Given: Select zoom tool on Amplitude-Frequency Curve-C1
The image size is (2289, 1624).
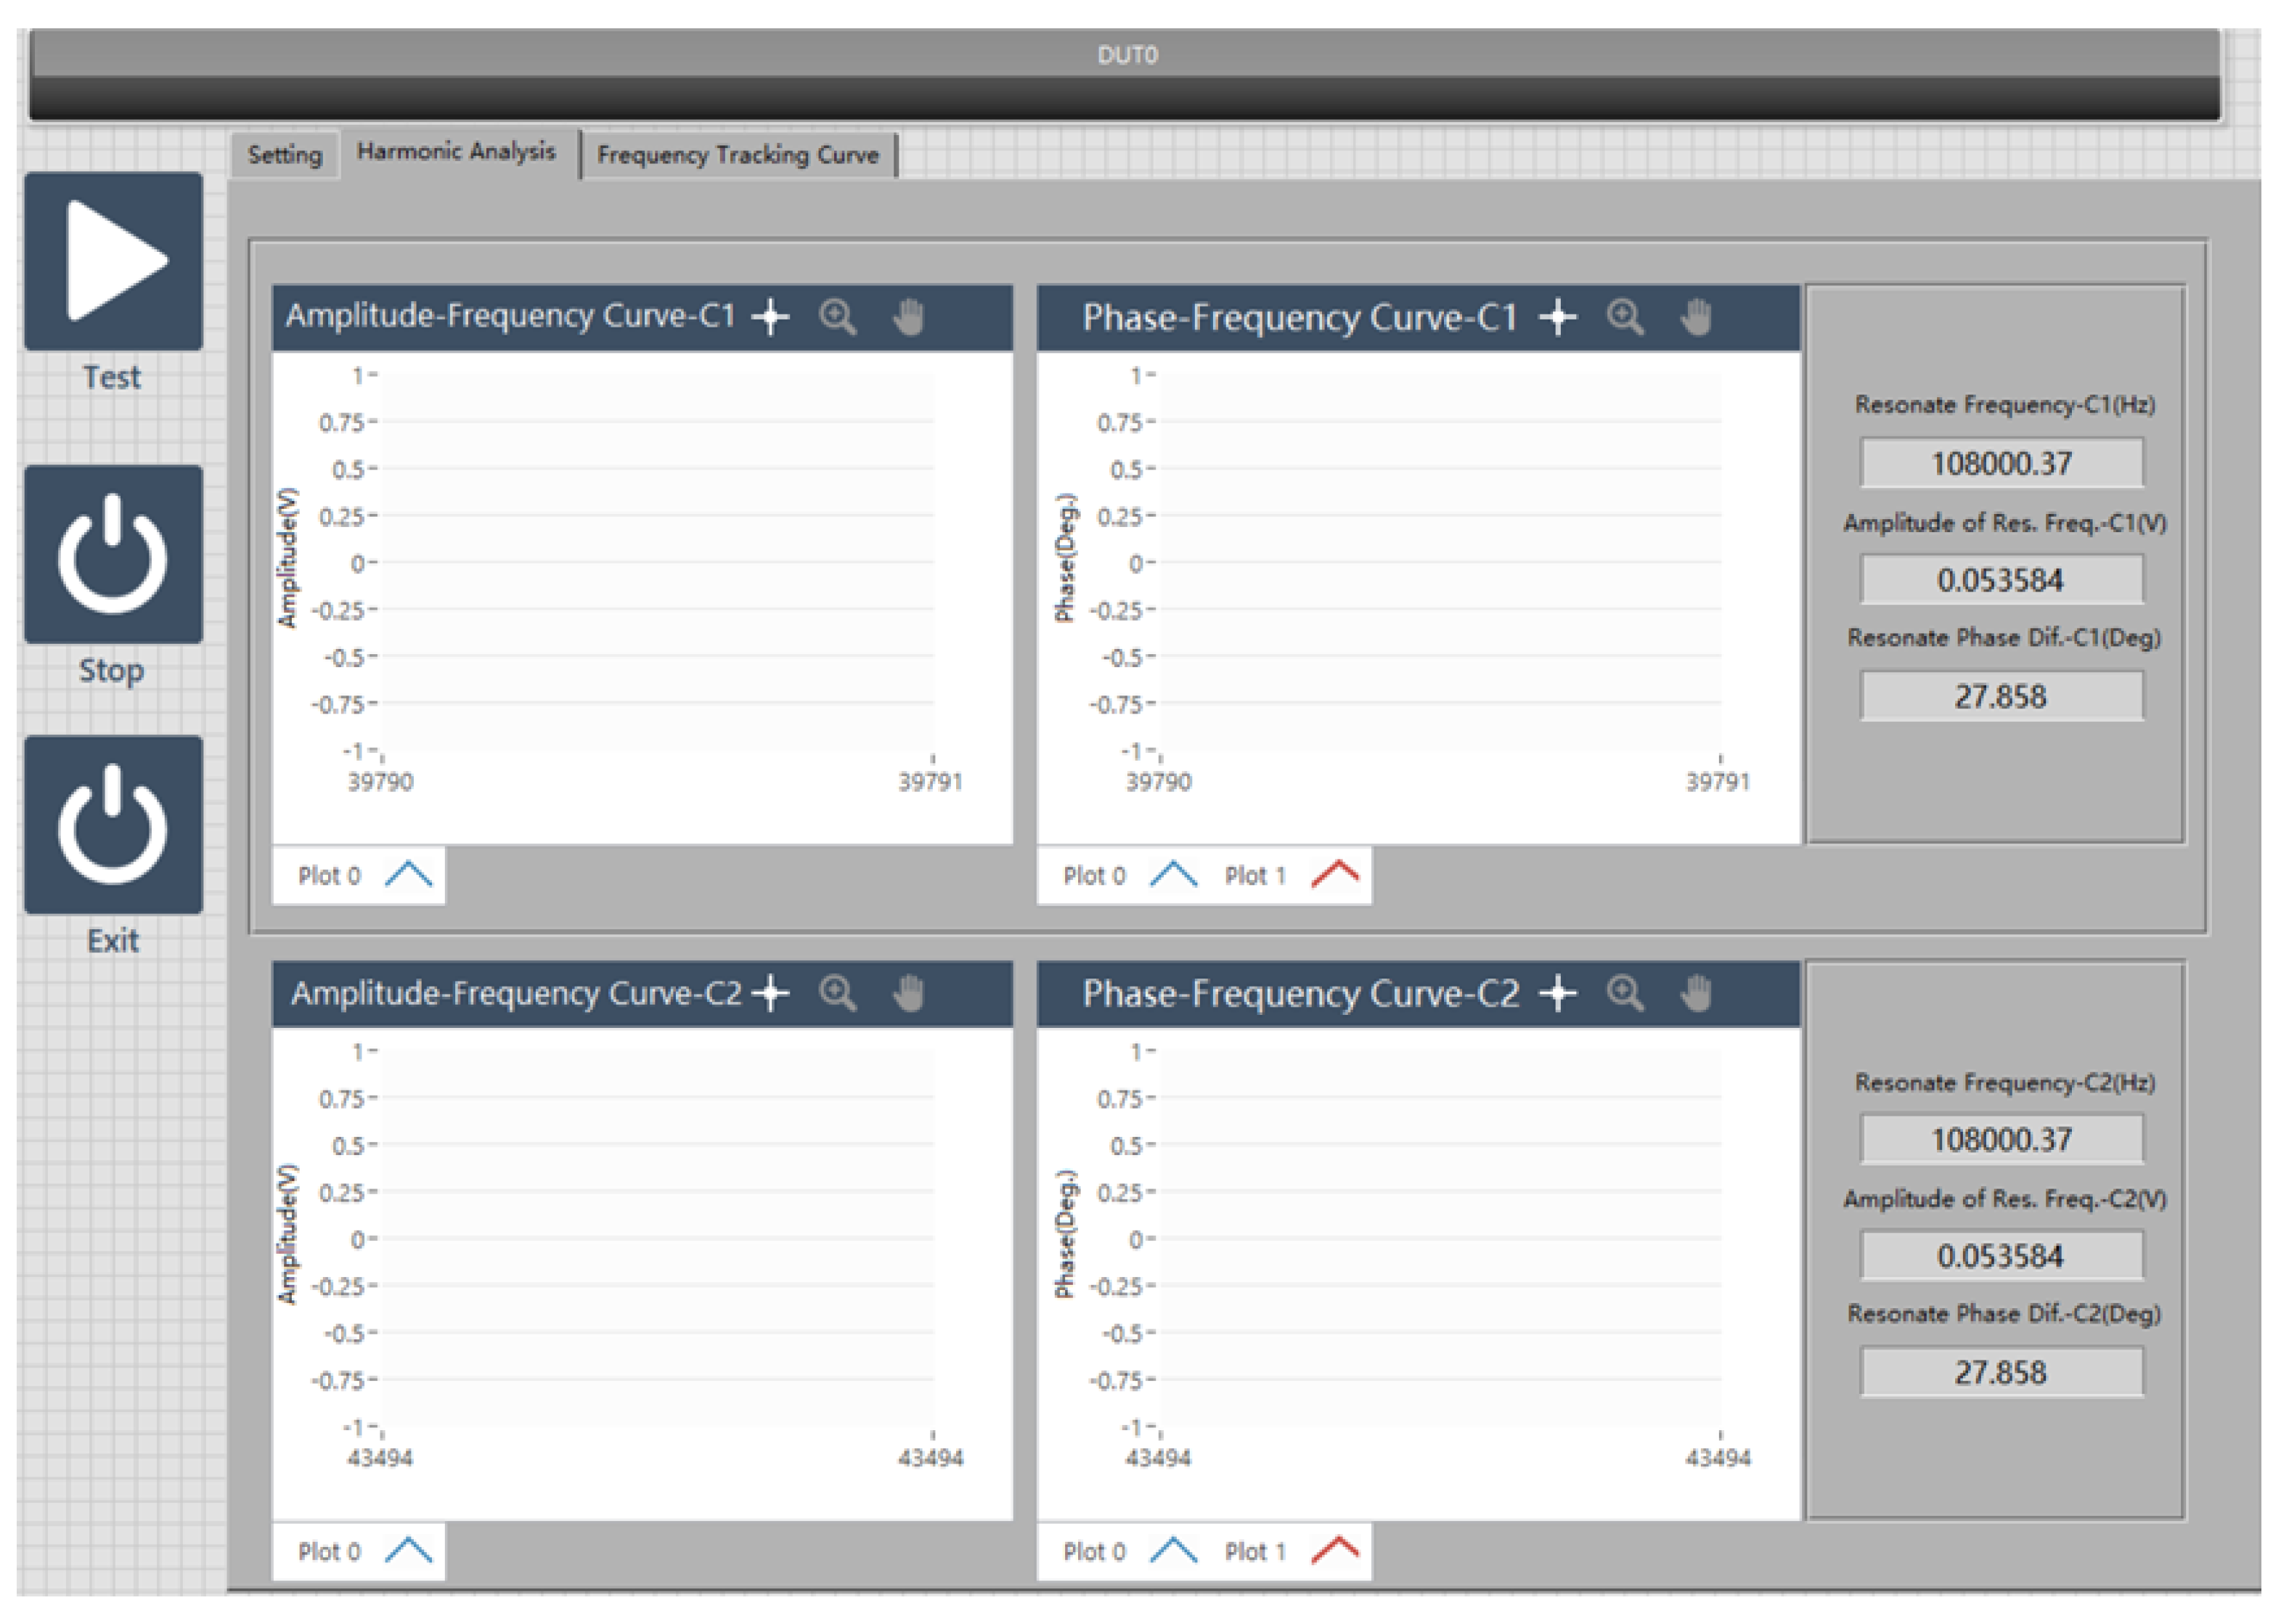Looking at the screenshot, I should pos(837,317).
